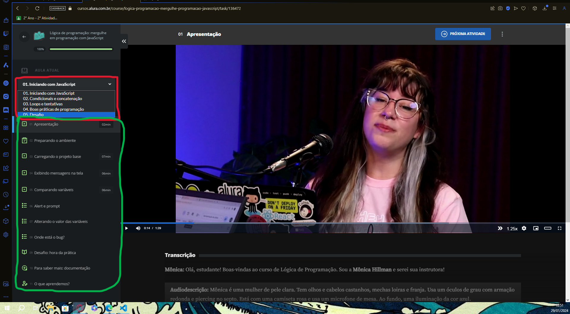Open the Windows Start menu
Viewport: 570px width, 314px height.
(7, 308)
